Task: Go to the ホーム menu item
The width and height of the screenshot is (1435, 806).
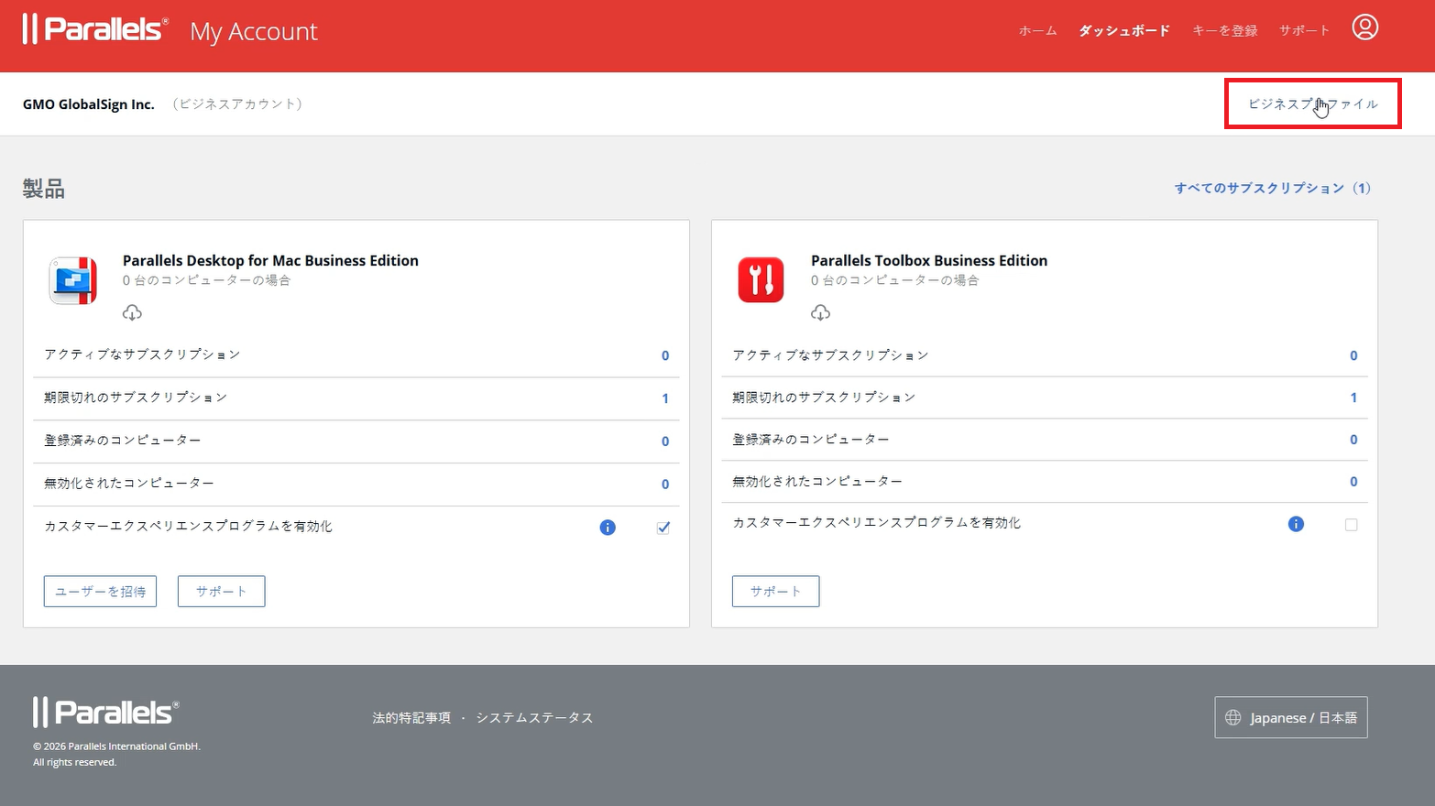Action: 1037,31
